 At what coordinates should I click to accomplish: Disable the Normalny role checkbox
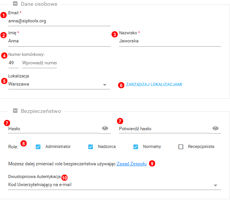136,147
